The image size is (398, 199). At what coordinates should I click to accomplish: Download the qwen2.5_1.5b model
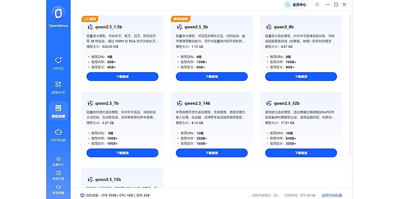click(x=122, y=76)
